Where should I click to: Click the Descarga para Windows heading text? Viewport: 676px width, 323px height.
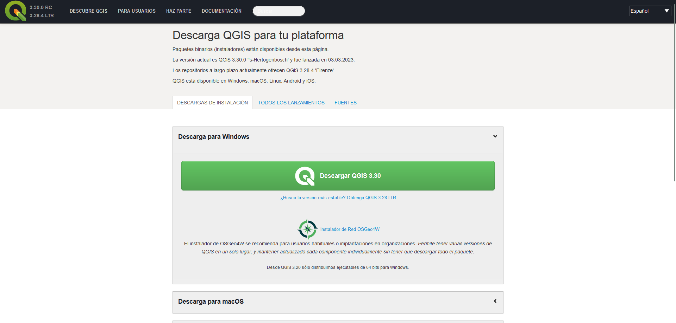[x=214, y=137]
